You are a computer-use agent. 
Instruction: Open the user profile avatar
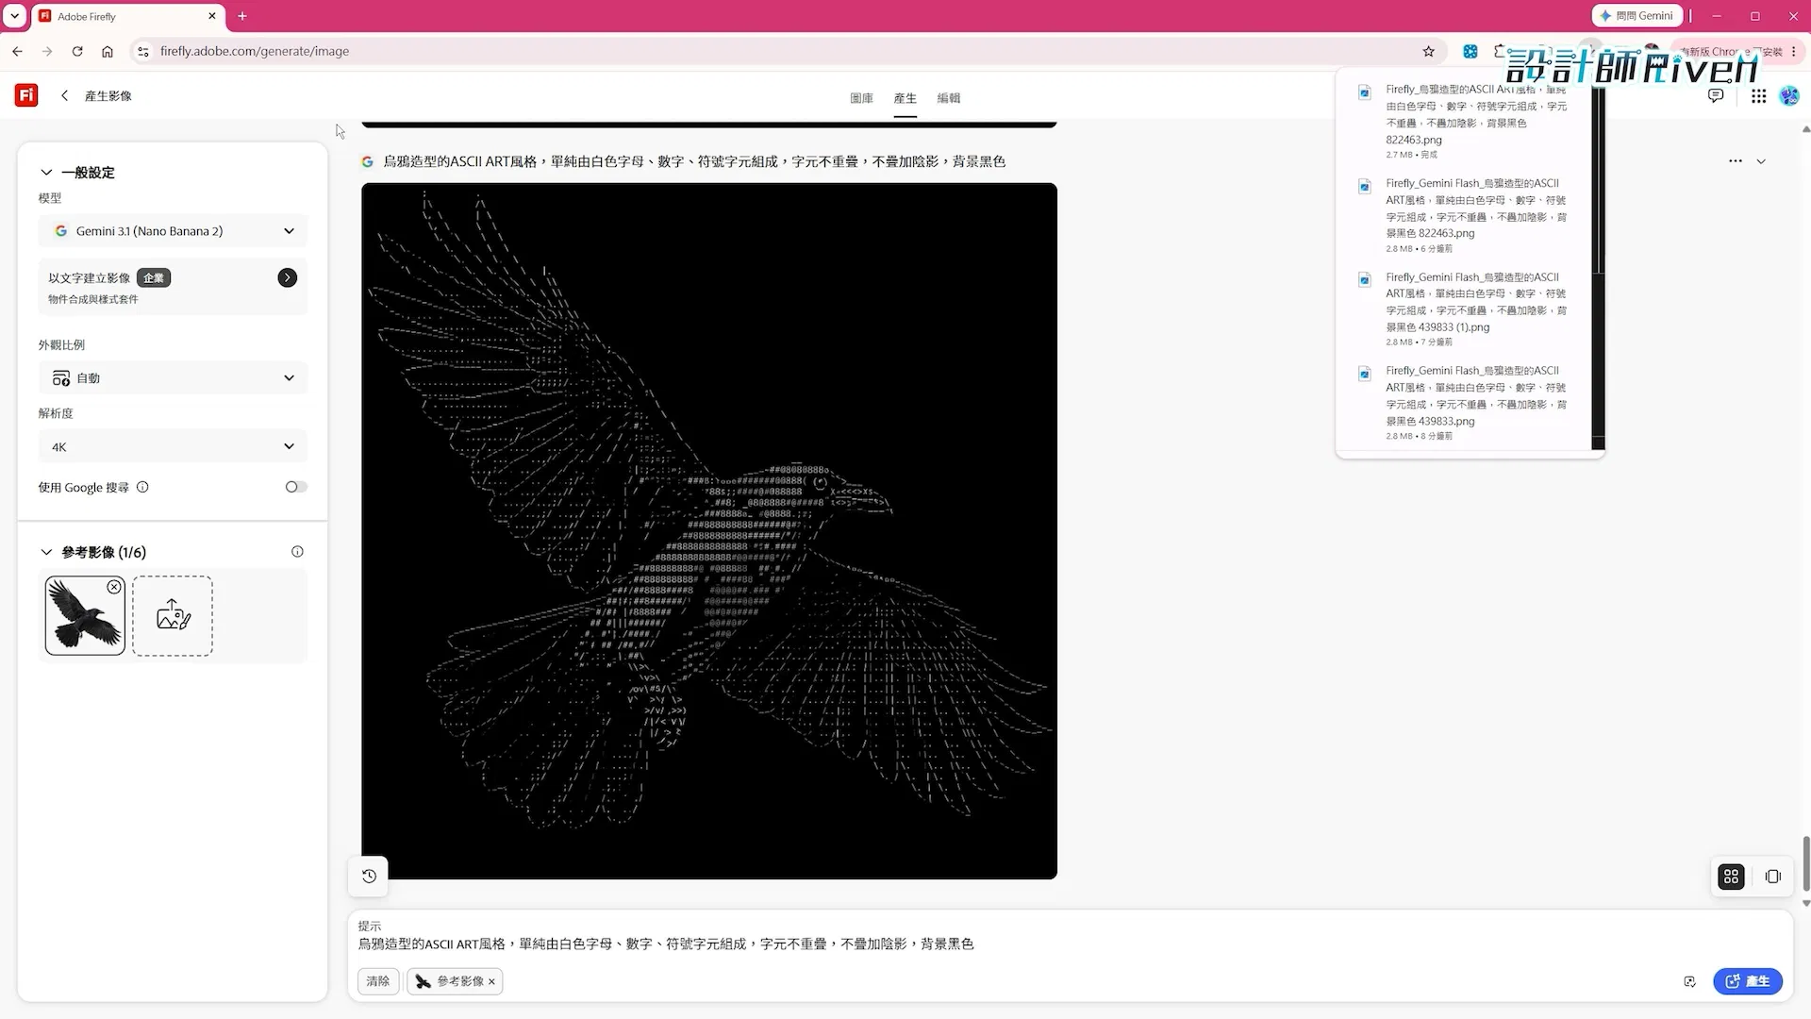coord(1789,96)
